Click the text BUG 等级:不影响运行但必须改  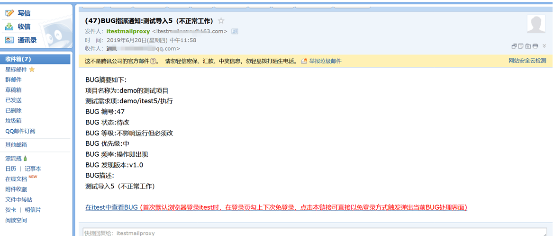pos(129,133)
